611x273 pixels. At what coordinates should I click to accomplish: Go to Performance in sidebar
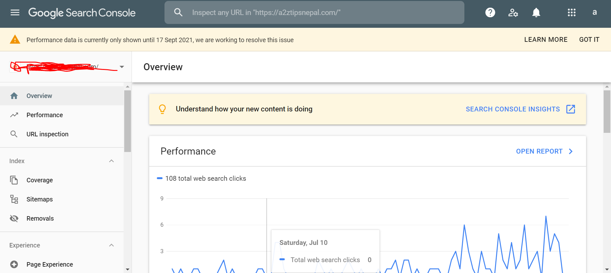click(x=44, y=115)
